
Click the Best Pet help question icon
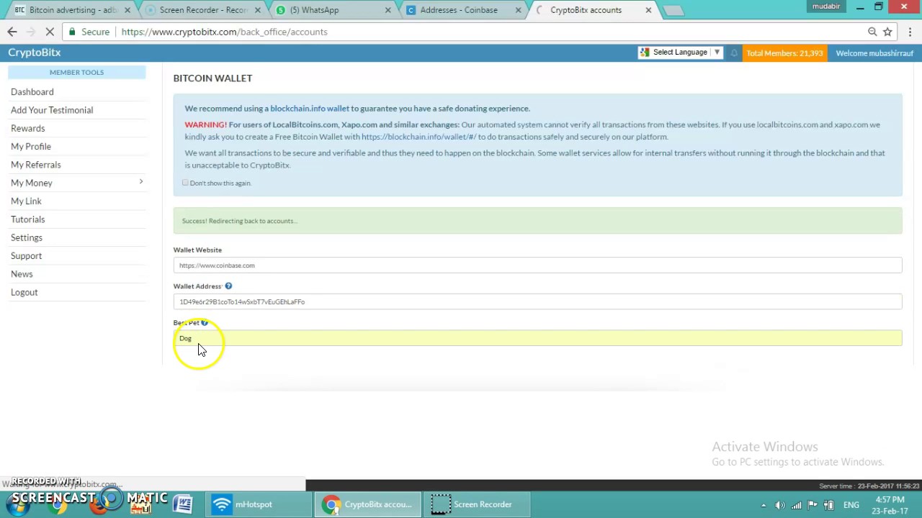tap(205, 322)
